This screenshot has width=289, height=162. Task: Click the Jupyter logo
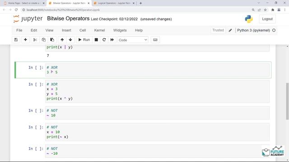[x=28, y=19]
